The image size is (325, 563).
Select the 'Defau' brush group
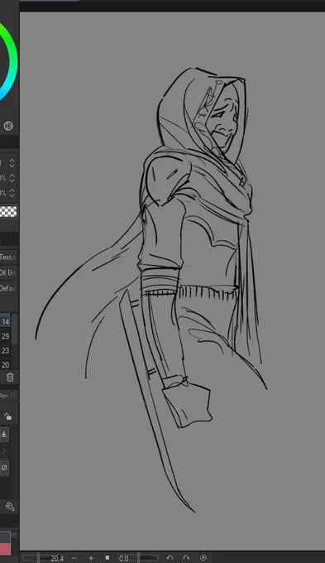(8, 288)
